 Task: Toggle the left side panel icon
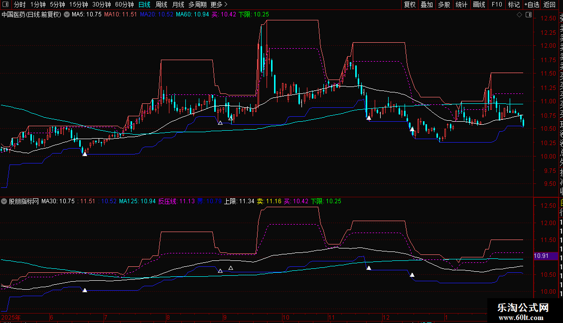pyautogui.click(x=6, y=4)
